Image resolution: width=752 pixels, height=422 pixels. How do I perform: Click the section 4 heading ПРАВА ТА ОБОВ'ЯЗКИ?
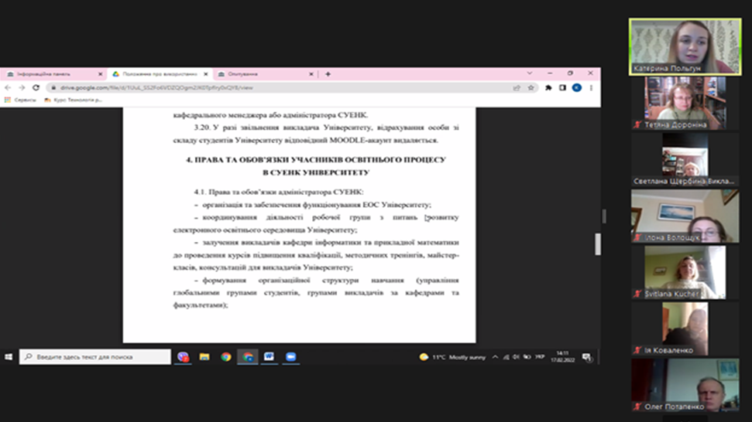316,166
